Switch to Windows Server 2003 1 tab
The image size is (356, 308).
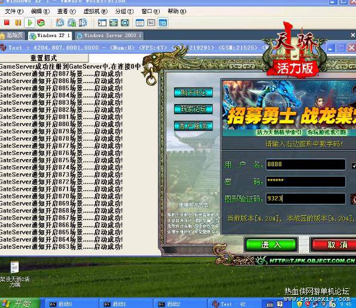(x=109, y=36)
